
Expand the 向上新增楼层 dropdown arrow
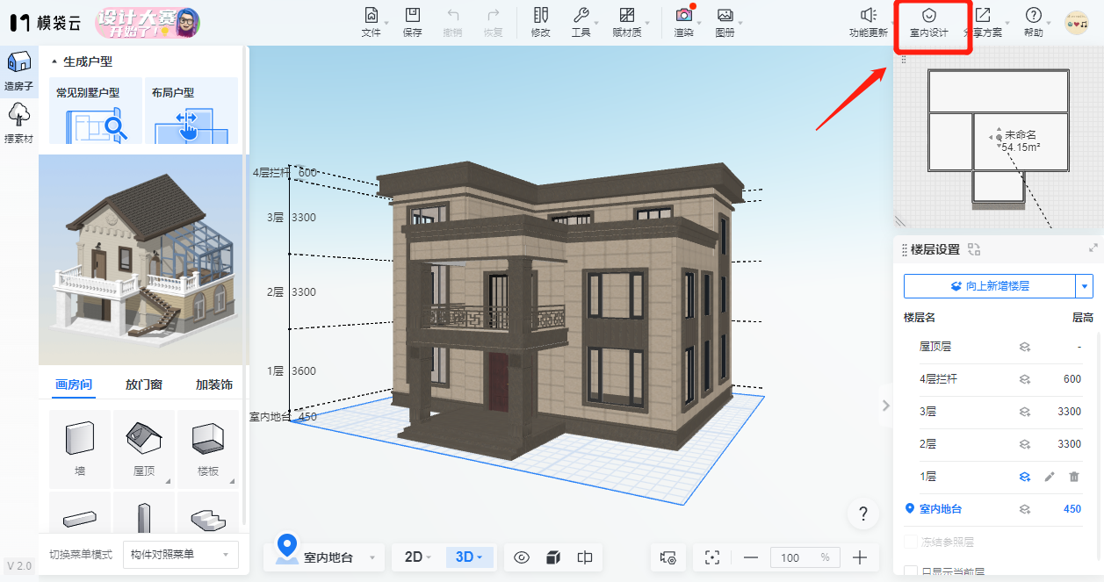(x=1086, y=286)
